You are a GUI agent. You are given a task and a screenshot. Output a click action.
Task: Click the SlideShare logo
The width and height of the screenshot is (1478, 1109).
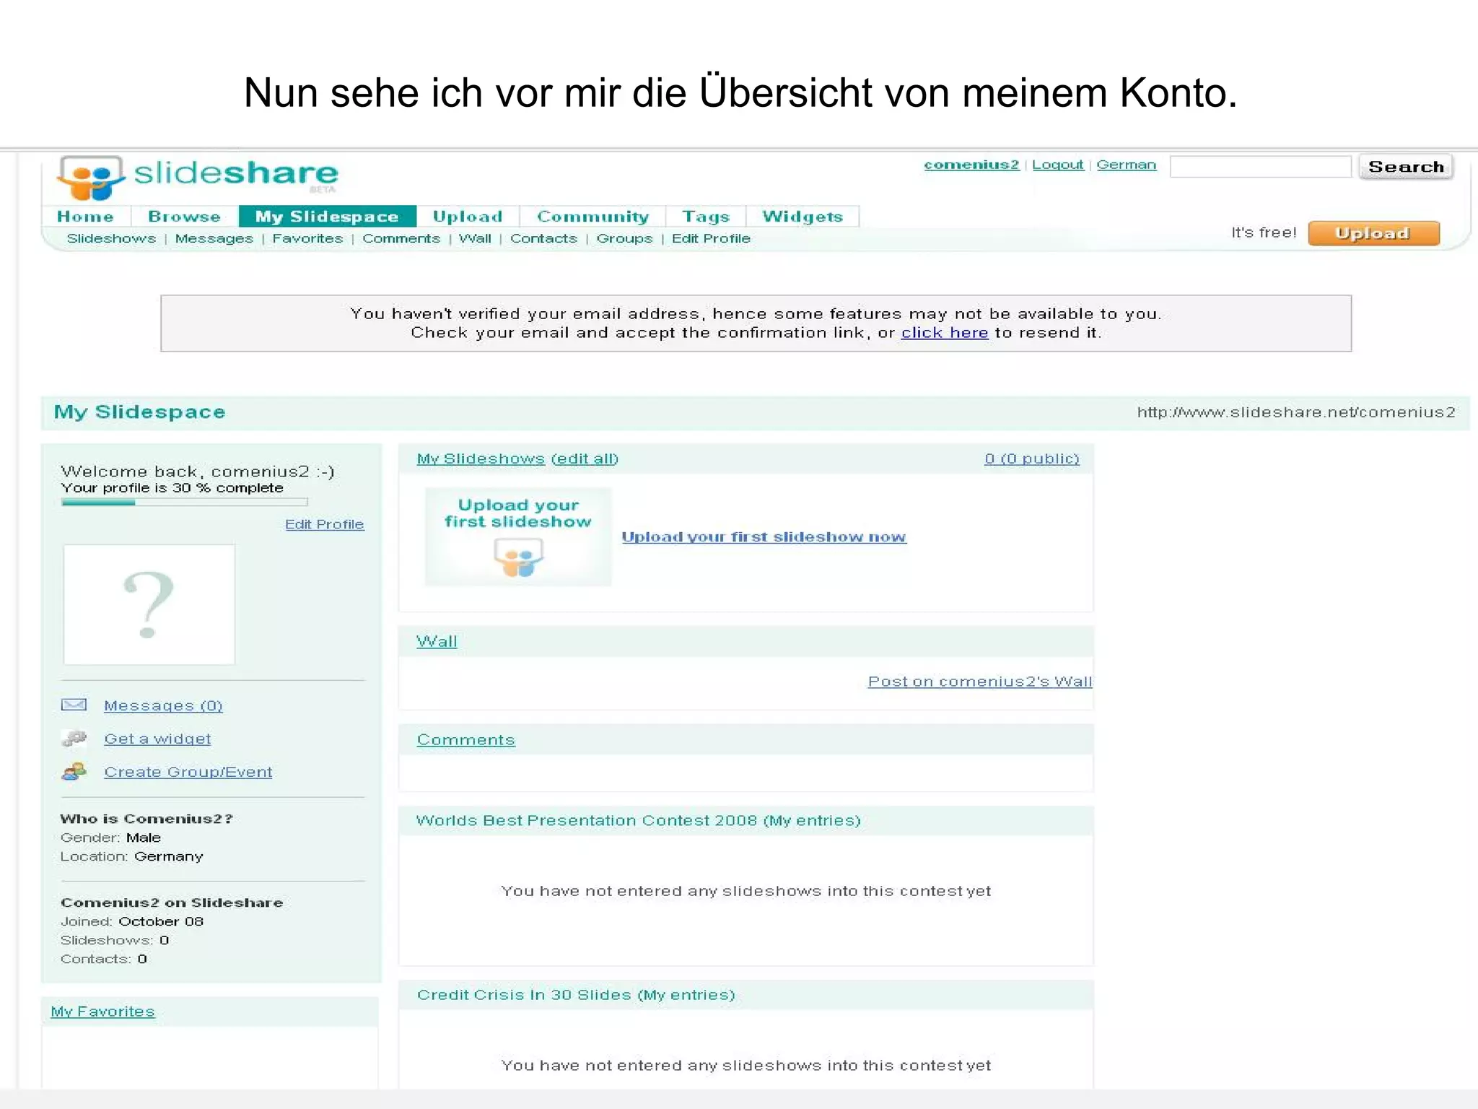pyautogui.click(x=197, y=177)
